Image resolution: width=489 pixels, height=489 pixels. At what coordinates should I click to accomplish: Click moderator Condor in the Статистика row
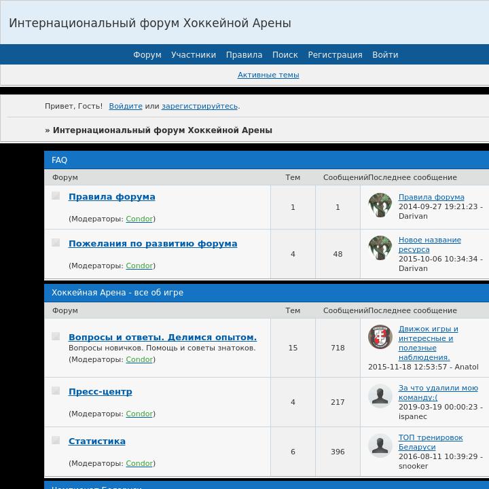(x=139, y=463)
